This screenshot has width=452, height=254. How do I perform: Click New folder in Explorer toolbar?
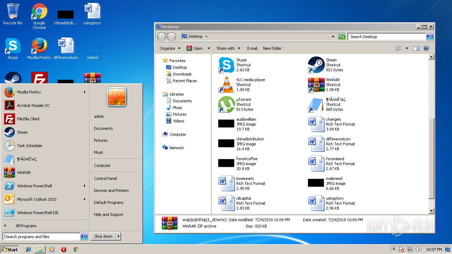click(272, 48)
